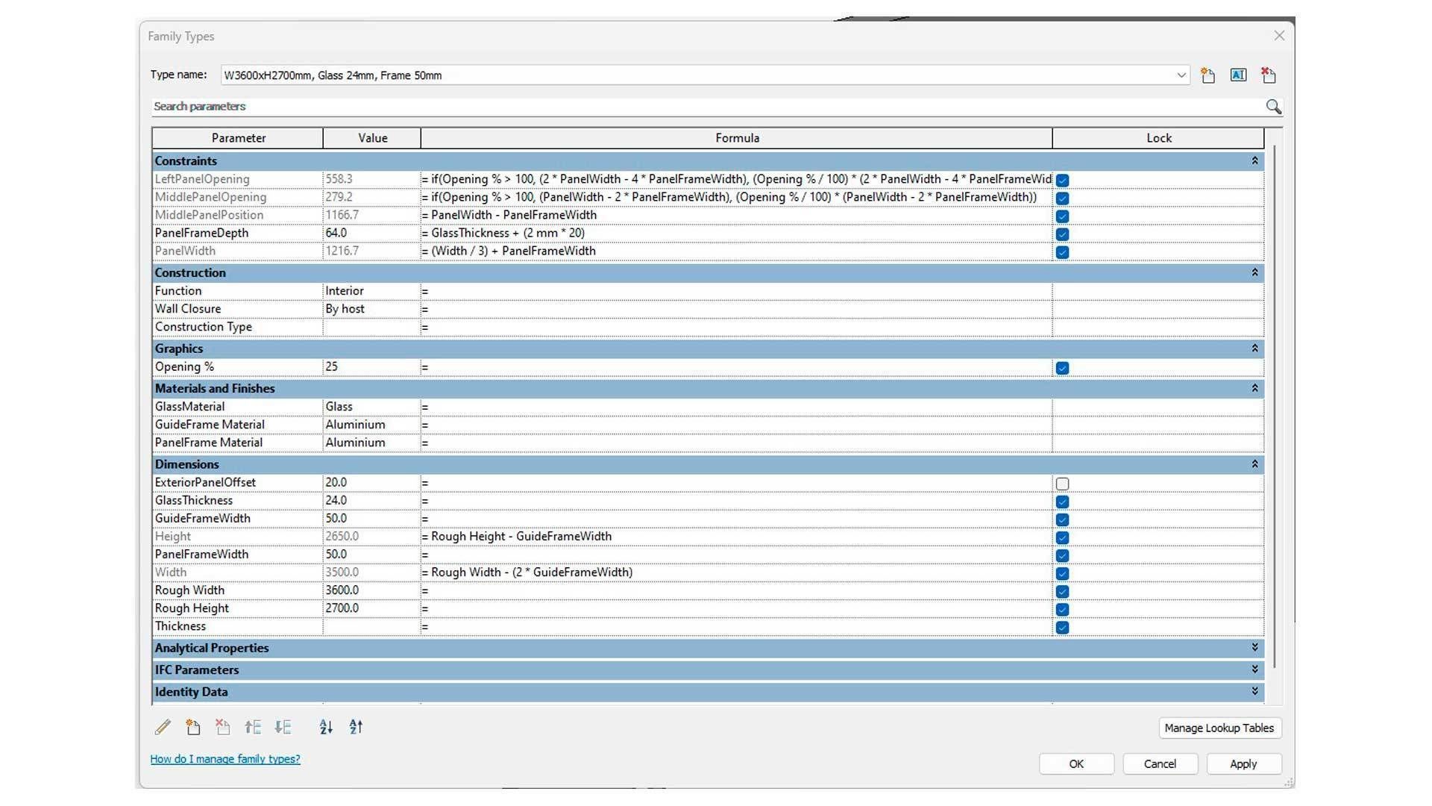This screenshot has width=1432, height=806.
Task: Click the New Type icon beside type name
Action: (x=1208, y=75)
